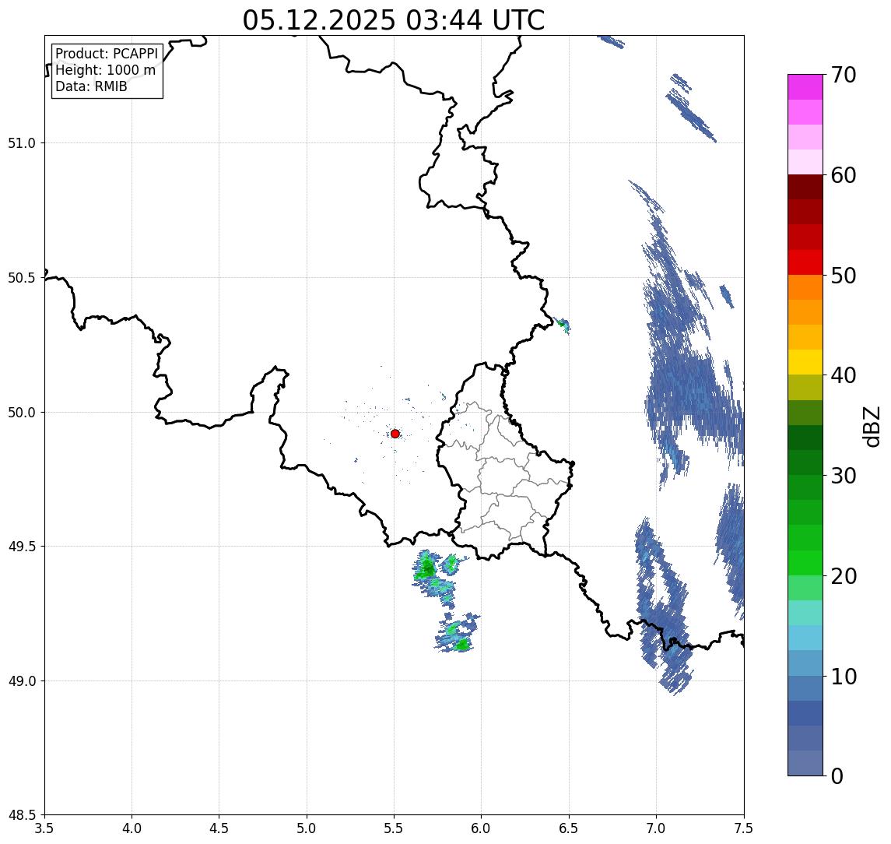Click the y-axis latitude label 50.5
Image resolution: width=891 pixels, height=844 pixels.
click(x=22, y=278)
